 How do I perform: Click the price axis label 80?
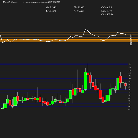129,90
